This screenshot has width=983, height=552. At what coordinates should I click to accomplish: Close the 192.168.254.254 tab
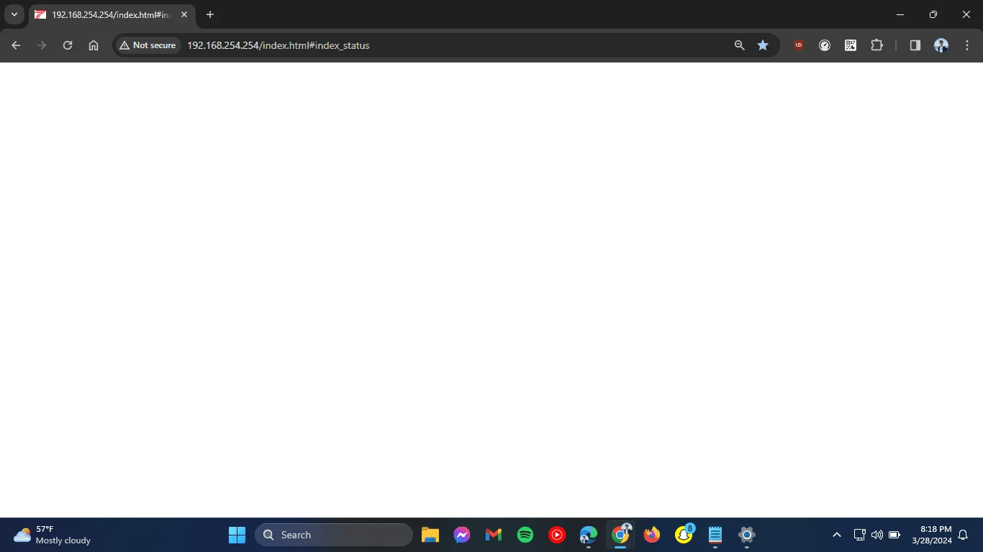184,14
